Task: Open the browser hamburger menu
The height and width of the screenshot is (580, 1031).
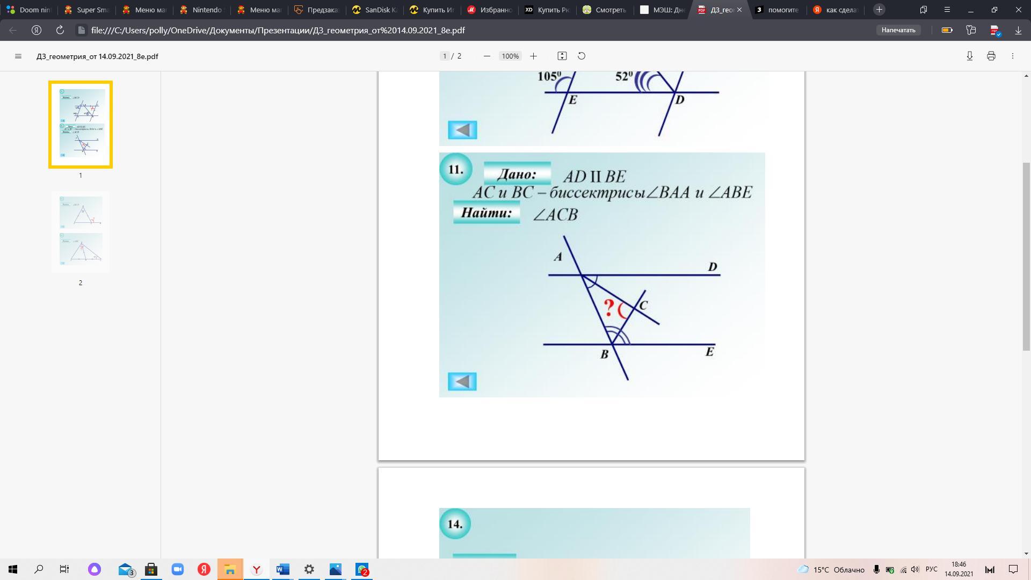Action: point(947,10)
